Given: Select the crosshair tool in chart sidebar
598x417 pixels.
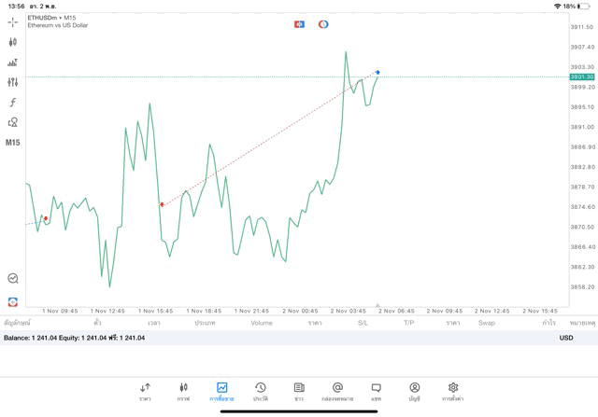Looking at the screenshot, I should coord(13,21).
